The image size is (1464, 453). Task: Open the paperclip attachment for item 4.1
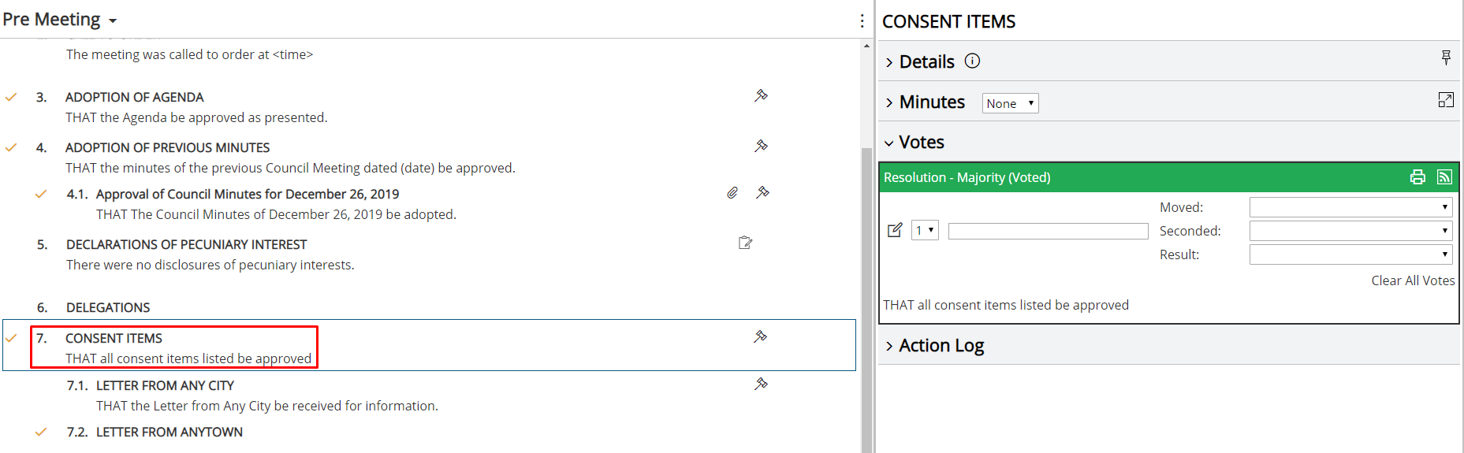point(732,193)
